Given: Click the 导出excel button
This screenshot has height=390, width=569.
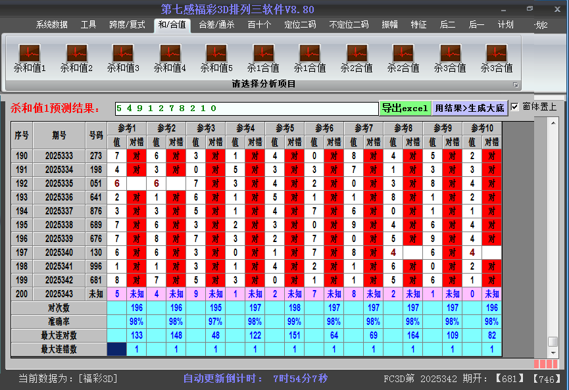Looking at the screenshot, I should pyautogui.click(x=405, y=108).
